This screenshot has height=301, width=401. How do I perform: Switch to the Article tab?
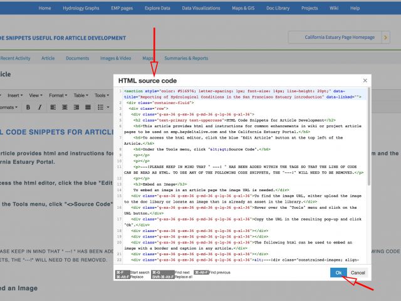[48, 58]
